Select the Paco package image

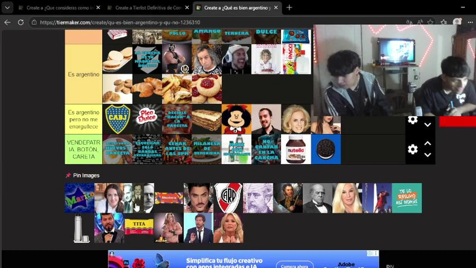[296, 59]
